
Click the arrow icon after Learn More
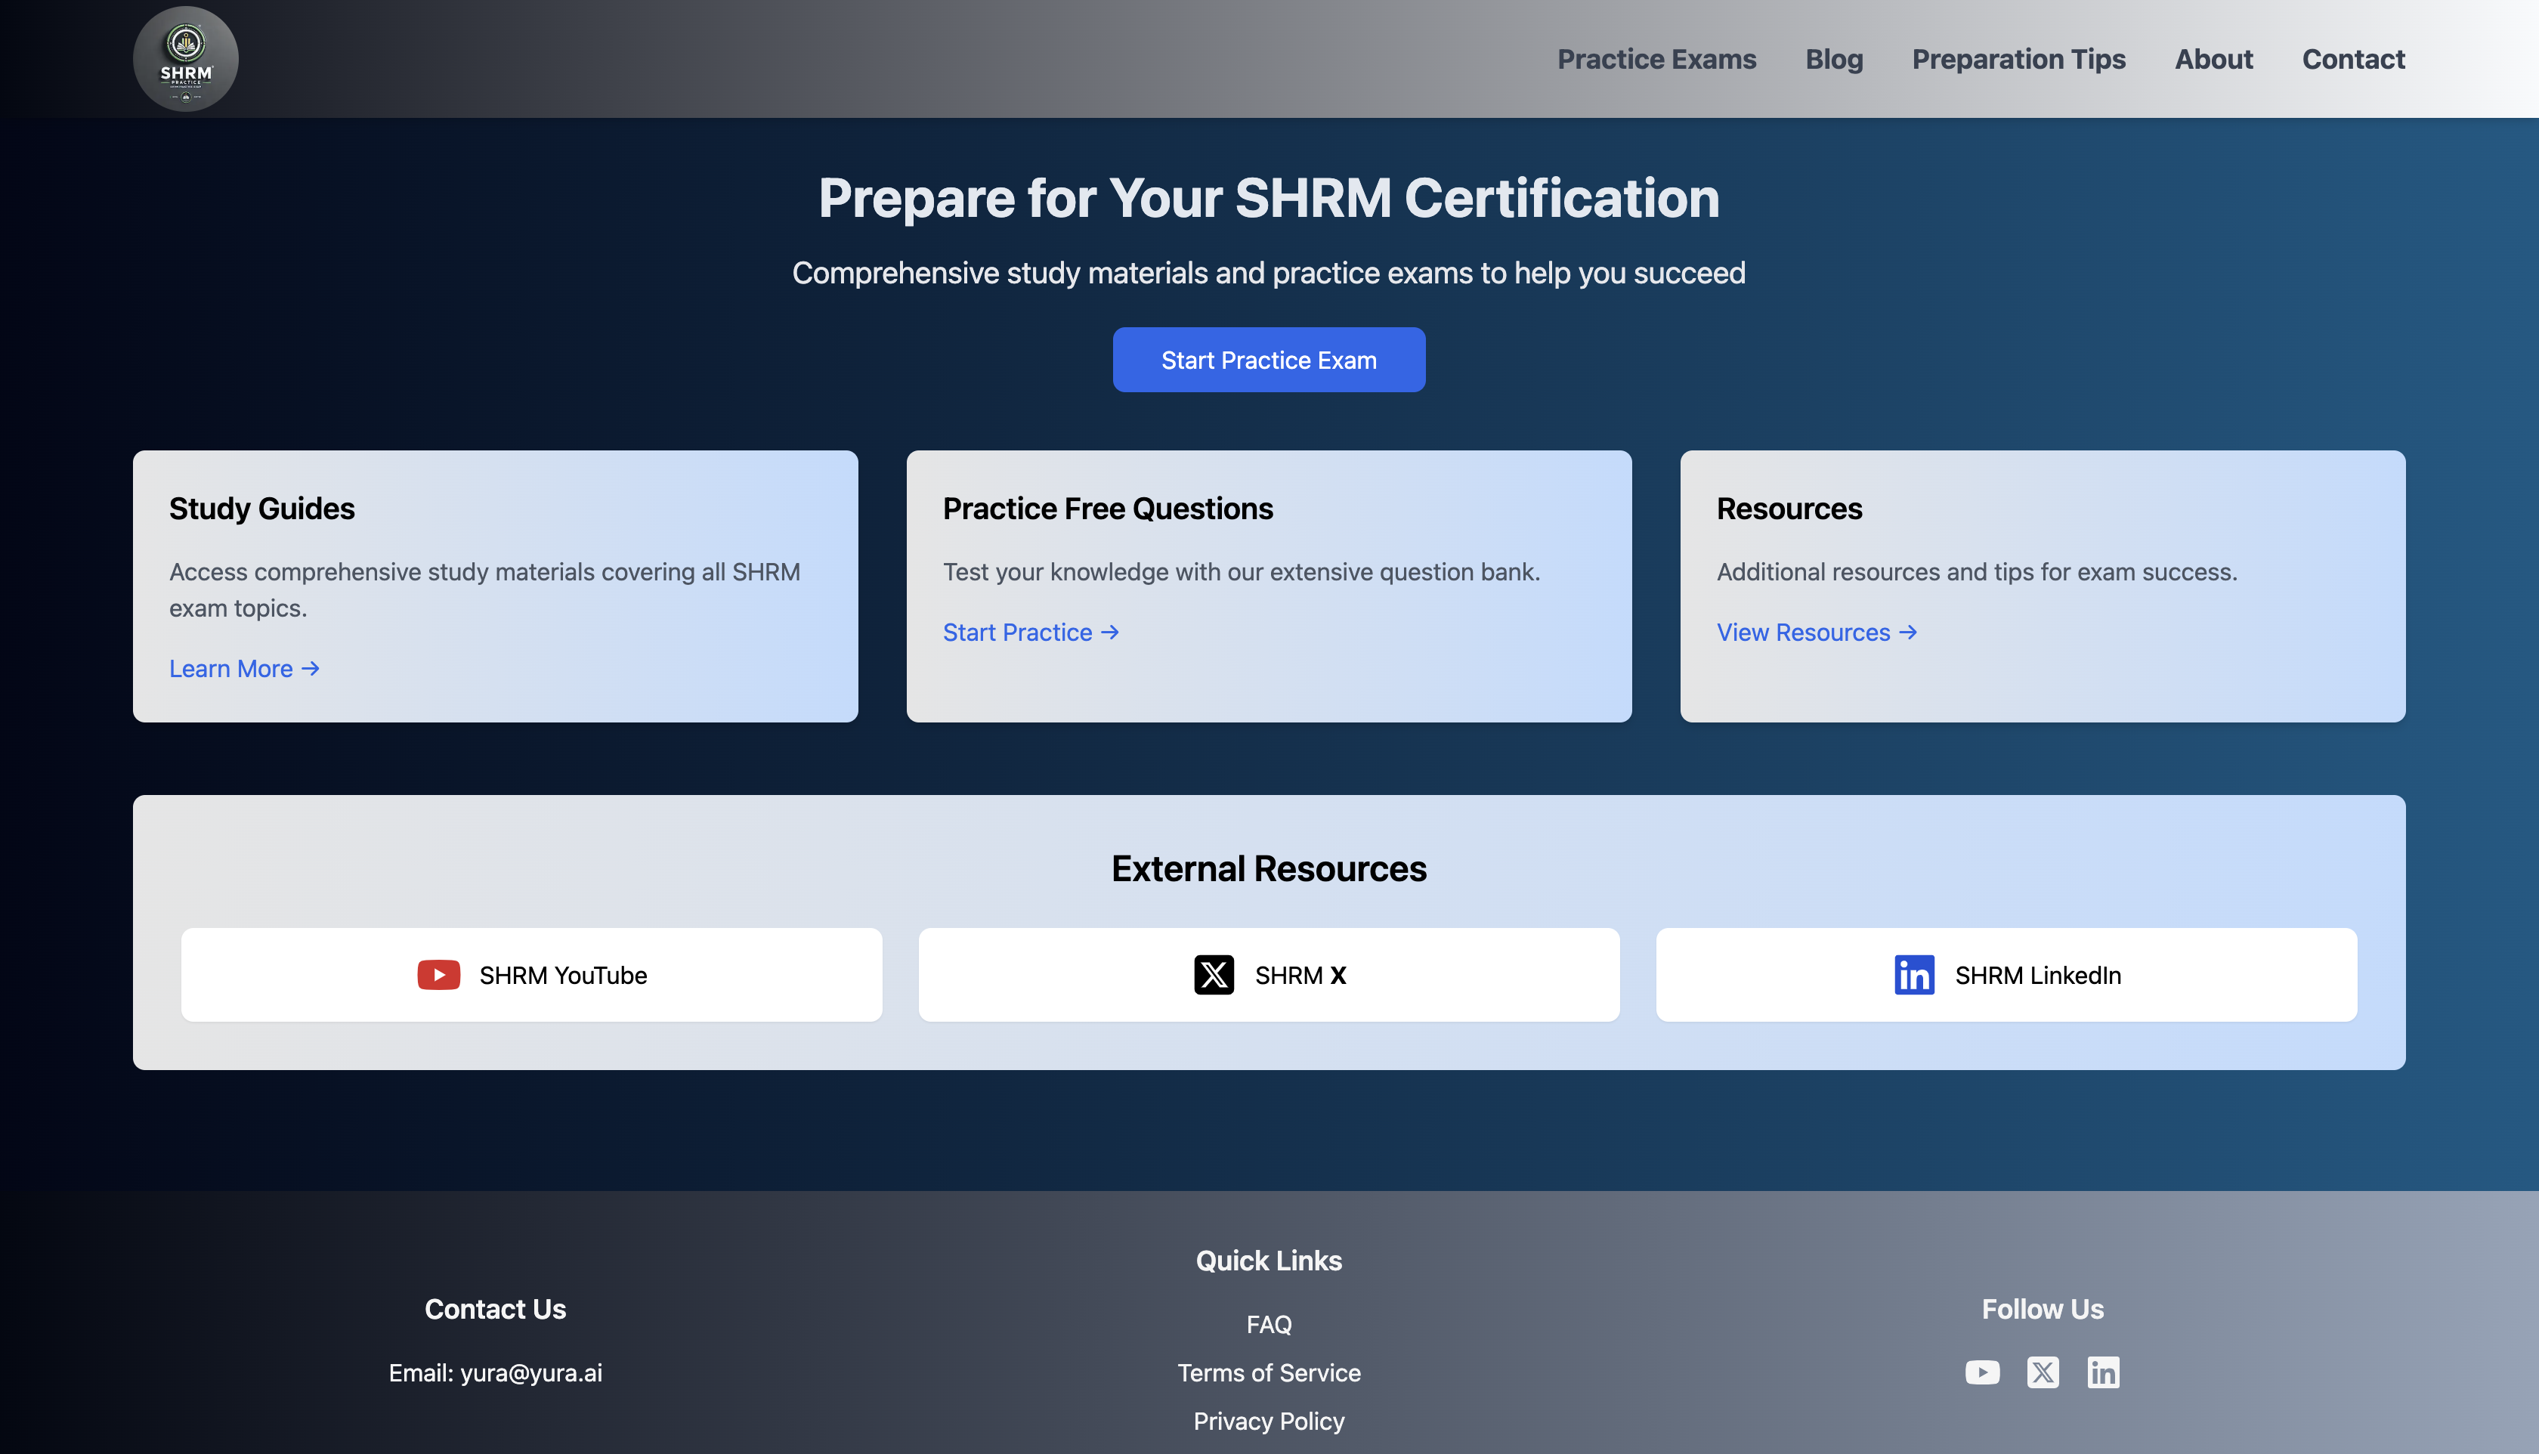pyautogui.click(x=311, y=668)
